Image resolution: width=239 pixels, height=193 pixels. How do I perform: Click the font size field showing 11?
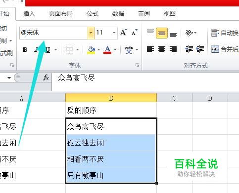(x=103, y=33)
